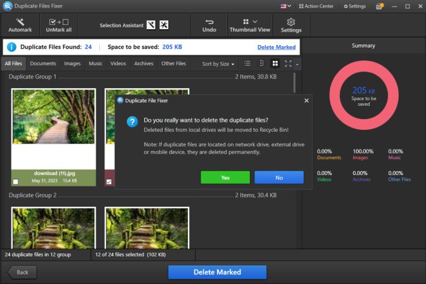
Task: Click the Duplicate Files Fixer app logo
Action: (8, 6)
